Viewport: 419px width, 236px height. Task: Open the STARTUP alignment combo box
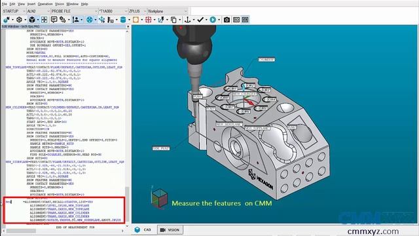click(14, 11)
